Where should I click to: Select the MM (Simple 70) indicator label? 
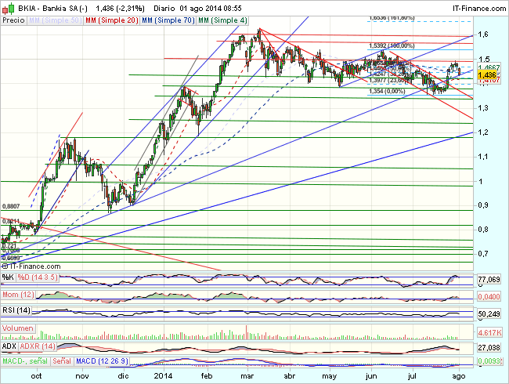[168, 20]
